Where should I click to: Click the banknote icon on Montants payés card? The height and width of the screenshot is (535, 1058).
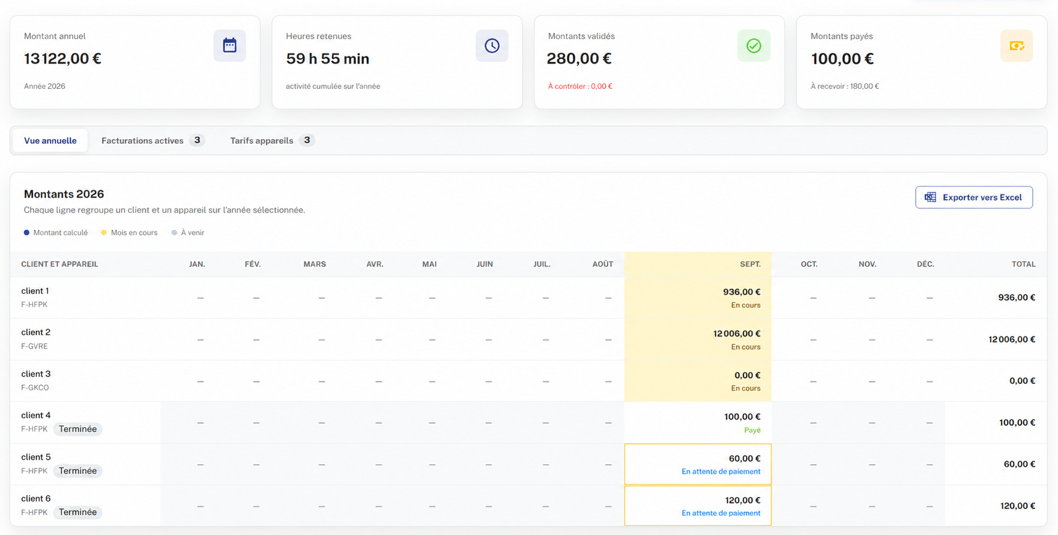1017,46
